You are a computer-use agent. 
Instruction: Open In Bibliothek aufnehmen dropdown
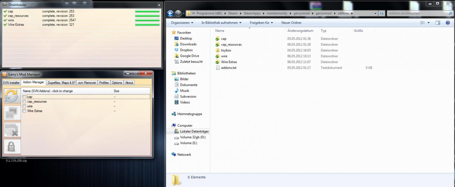pyautogui.click(x=221, y=23)
